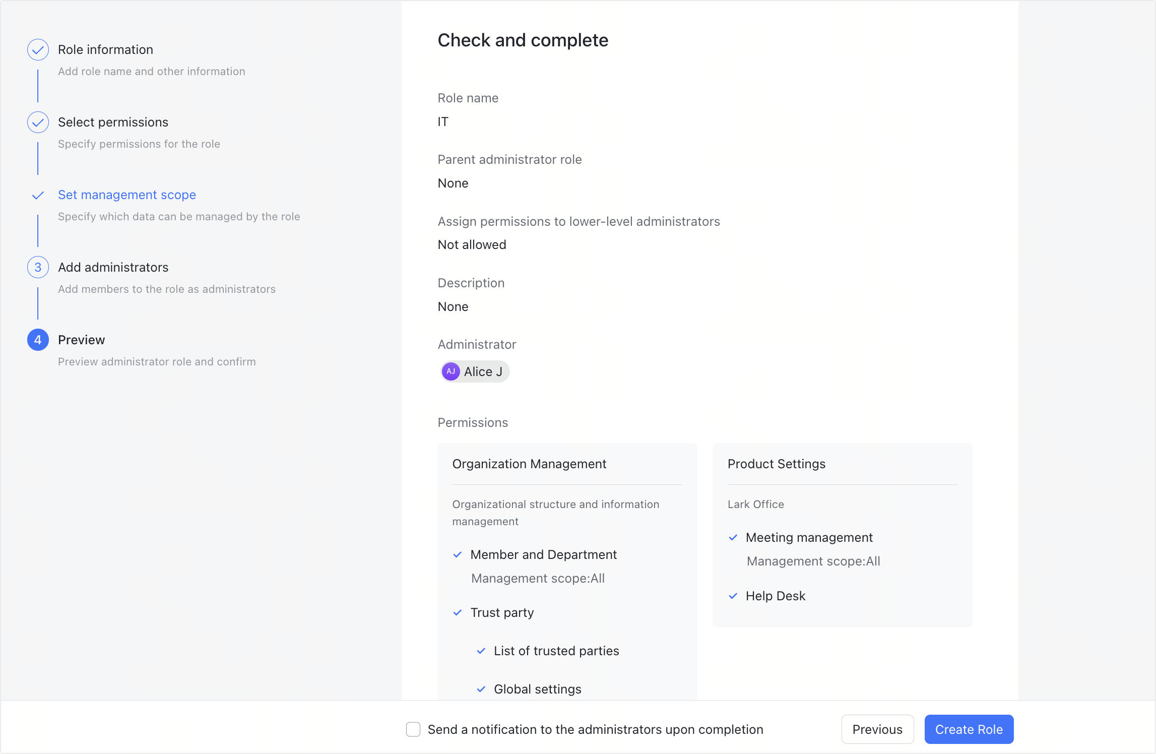Click the step 3 circle for Add administrators
1156x754 pixels.
pyautogui.click(x=37, y=267)
